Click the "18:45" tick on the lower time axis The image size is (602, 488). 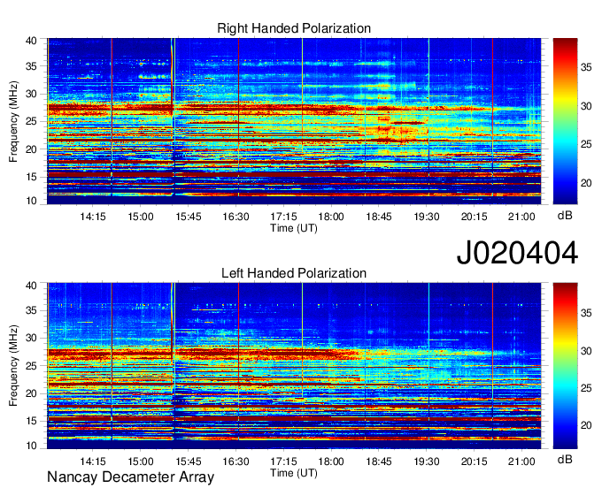[x=379, y=461]
